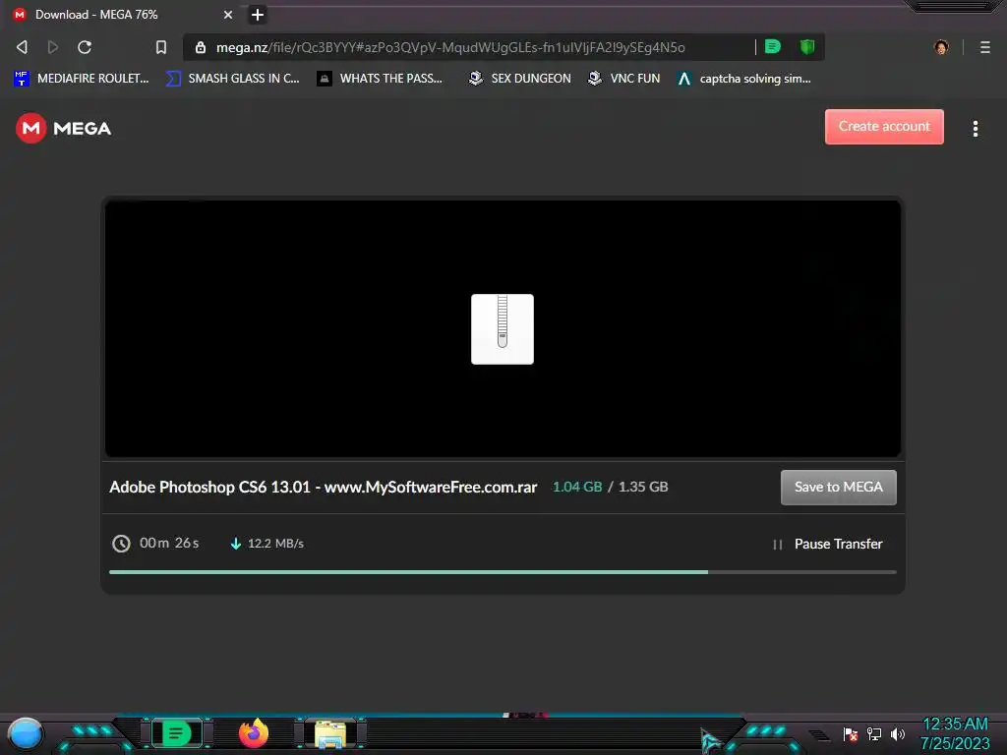The width and height of the screenshot is (1007, 755).
Task: Open the MEGA three-dot menu
Action: (975, 129)
